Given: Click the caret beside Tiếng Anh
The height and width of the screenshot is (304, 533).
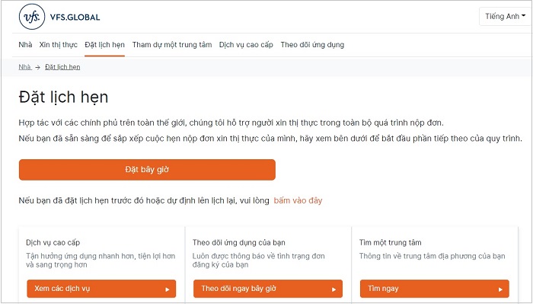Looking at the screenshot, I should click(524, 16).
